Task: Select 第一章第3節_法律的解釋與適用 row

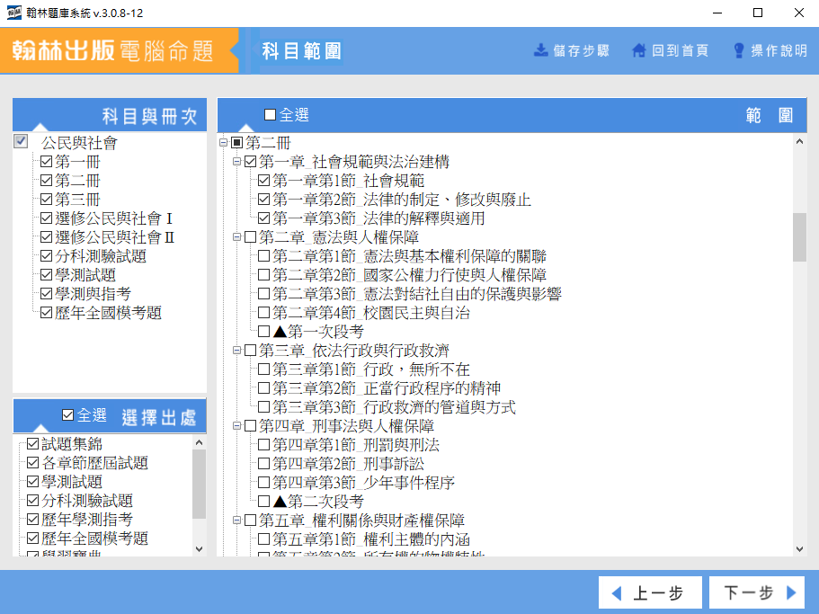Action: point(378,218)
